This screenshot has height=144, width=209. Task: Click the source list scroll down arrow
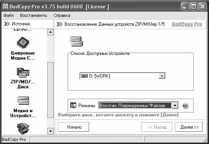click(50, 131)
